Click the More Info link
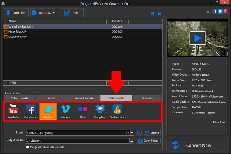Viewport: 231px width, 154px height. 219,122
